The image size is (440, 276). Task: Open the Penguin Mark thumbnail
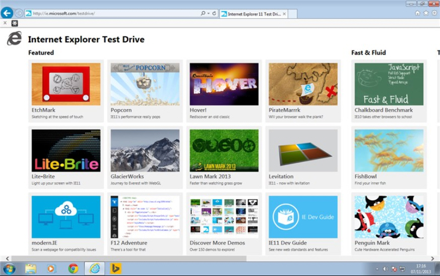point(389,217)
